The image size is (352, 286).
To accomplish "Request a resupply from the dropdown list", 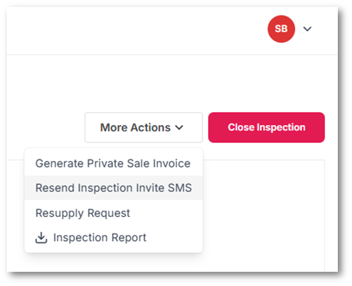I will (x=83, y=213).
